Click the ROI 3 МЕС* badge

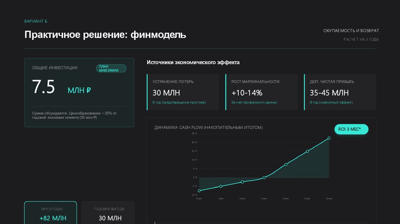[351, 129]
